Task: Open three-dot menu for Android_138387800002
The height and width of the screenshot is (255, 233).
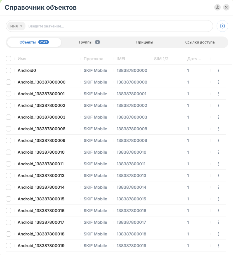Action: tap(218, 105)
